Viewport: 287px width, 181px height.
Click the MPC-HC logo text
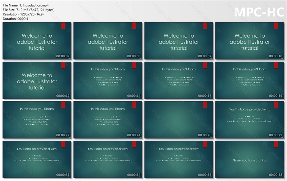(x=259, y=12)
